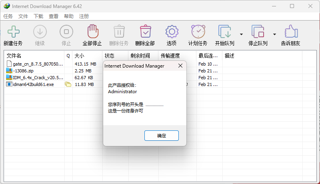Open the 注册 (Registration) menu

(x=84, y=16)
